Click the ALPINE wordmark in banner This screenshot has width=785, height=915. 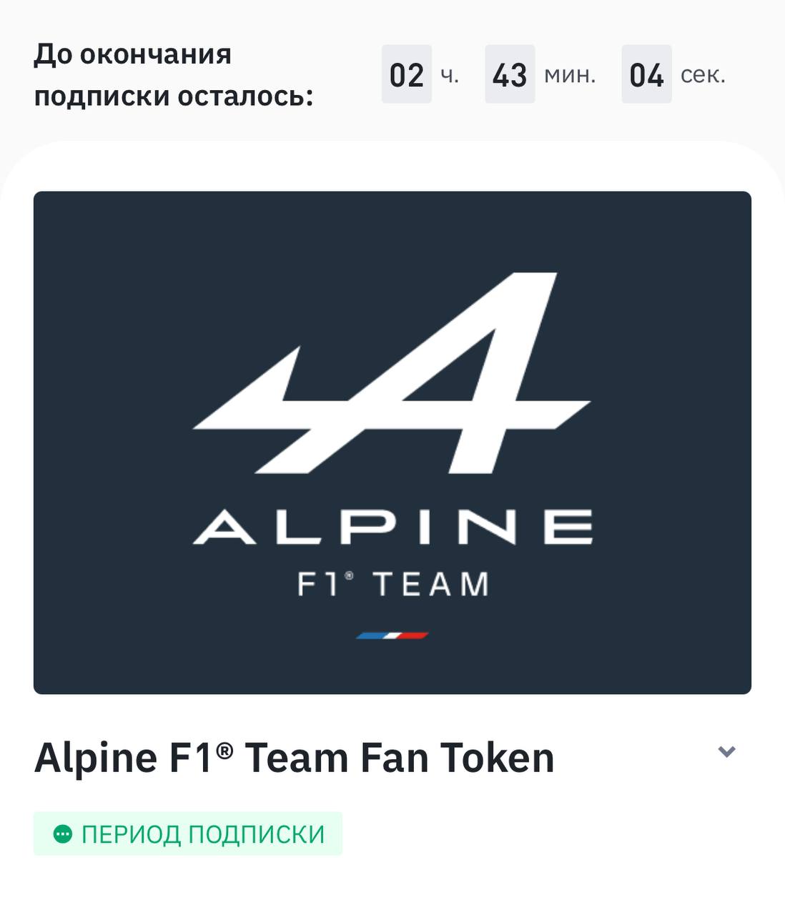393,527
